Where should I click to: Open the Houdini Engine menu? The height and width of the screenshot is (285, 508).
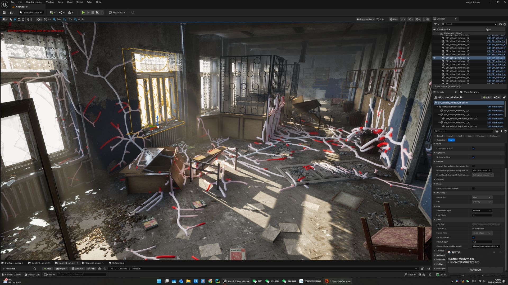coord(34,2)
